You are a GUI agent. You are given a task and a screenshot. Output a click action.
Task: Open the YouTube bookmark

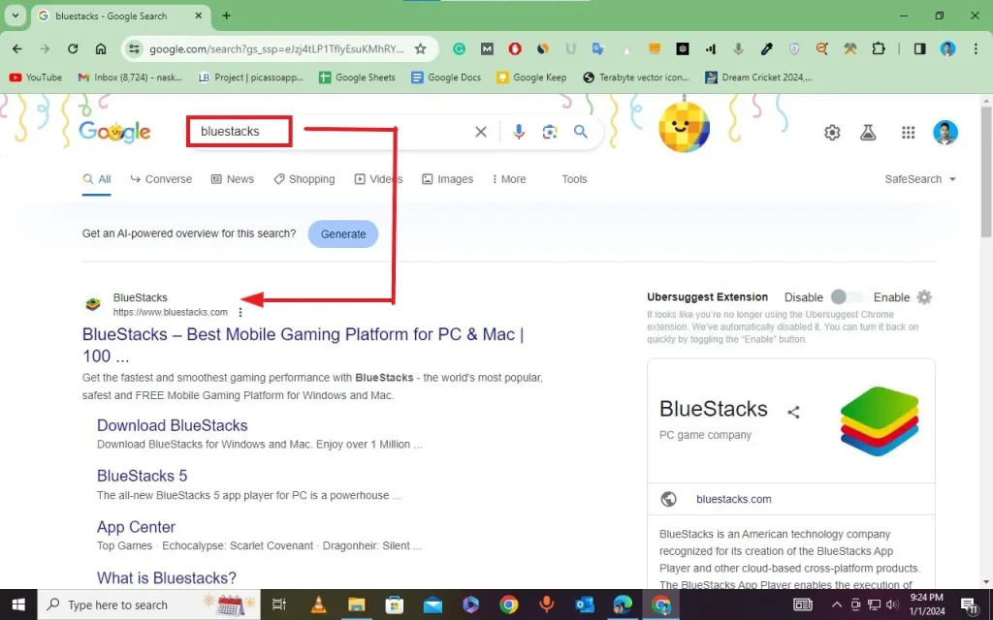point(36,77)
